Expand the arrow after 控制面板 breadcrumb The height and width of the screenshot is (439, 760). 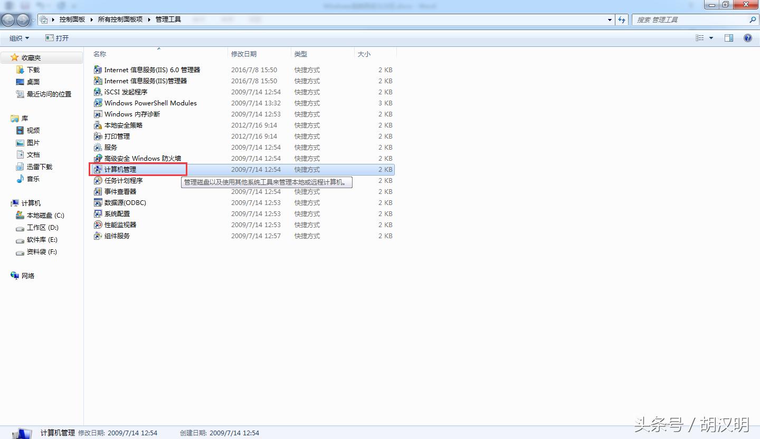[x=91, y=19]
